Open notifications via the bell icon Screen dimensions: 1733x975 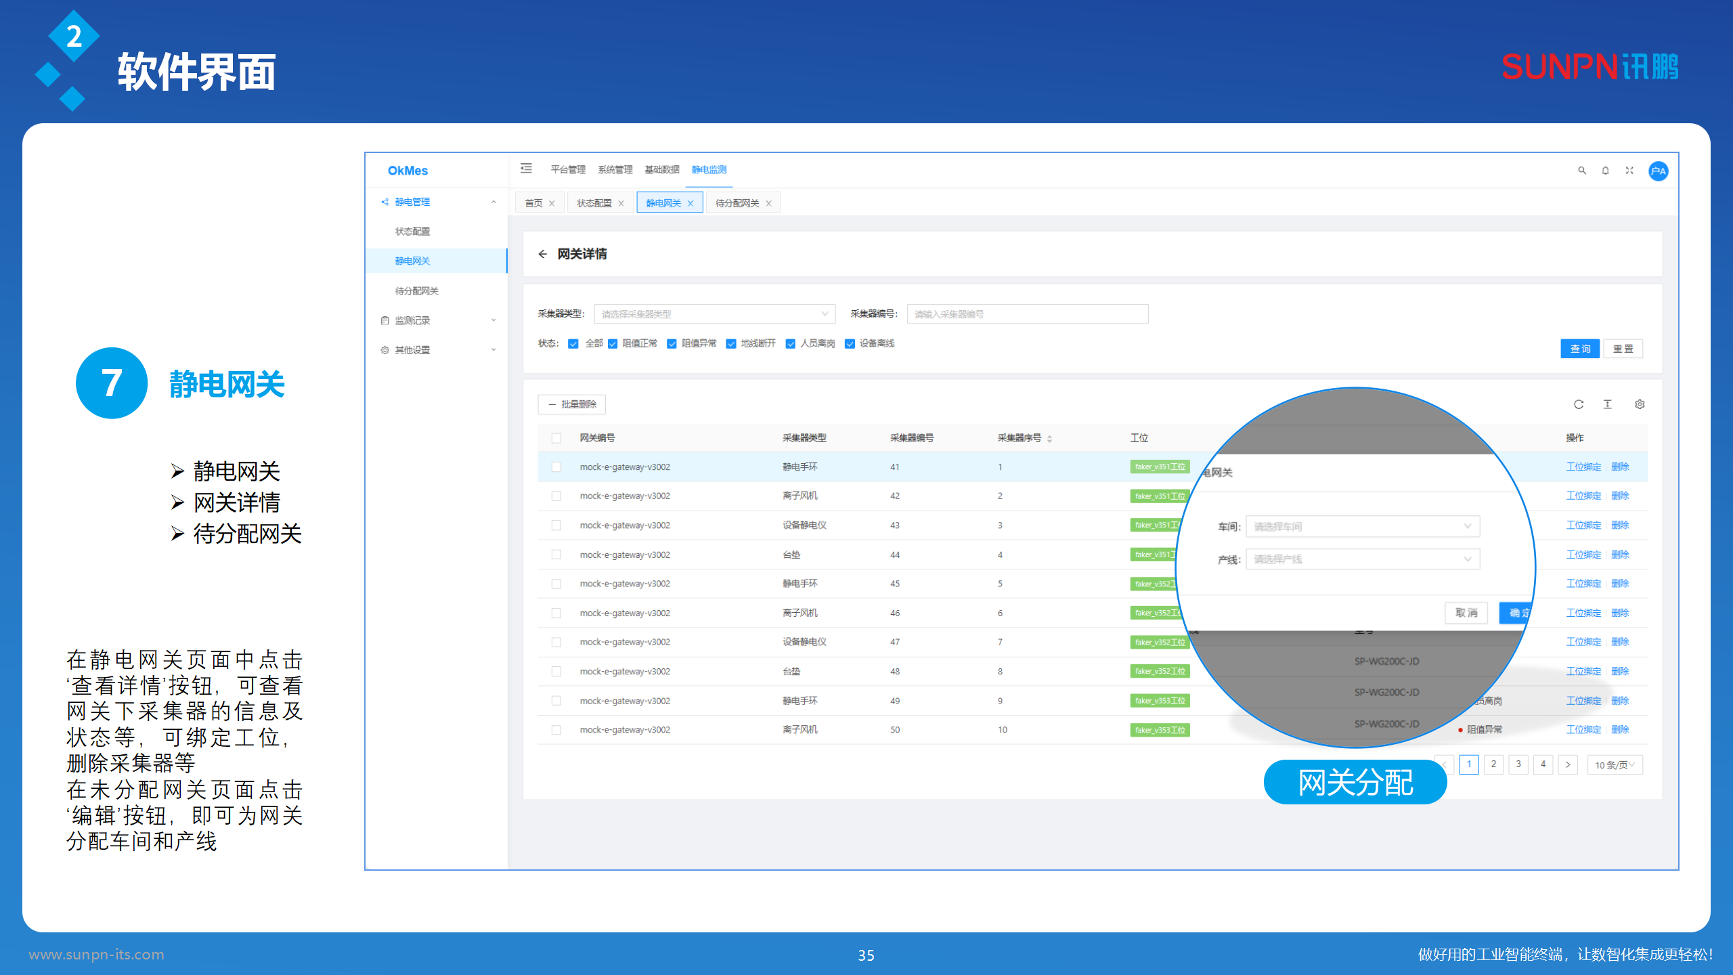click(x=1605, y=171)
